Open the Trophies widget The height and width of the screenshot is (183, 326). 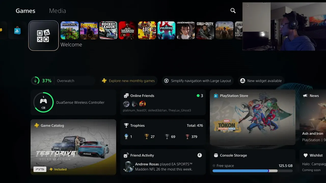coord(163,132)
